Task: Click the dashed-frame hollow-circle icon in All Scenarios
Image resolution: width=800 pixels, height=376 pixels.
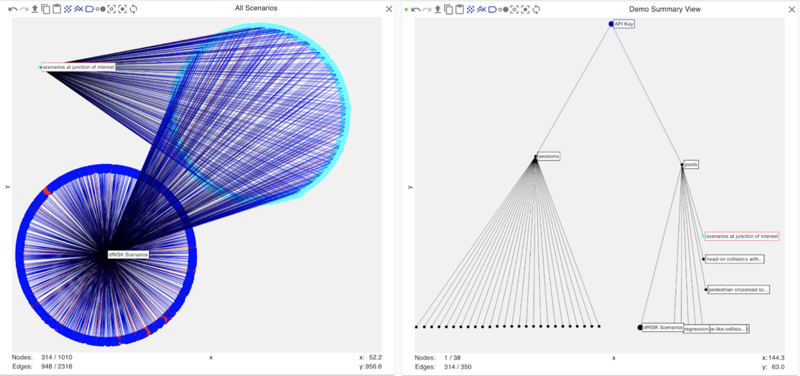Action: tap(112, 9)
